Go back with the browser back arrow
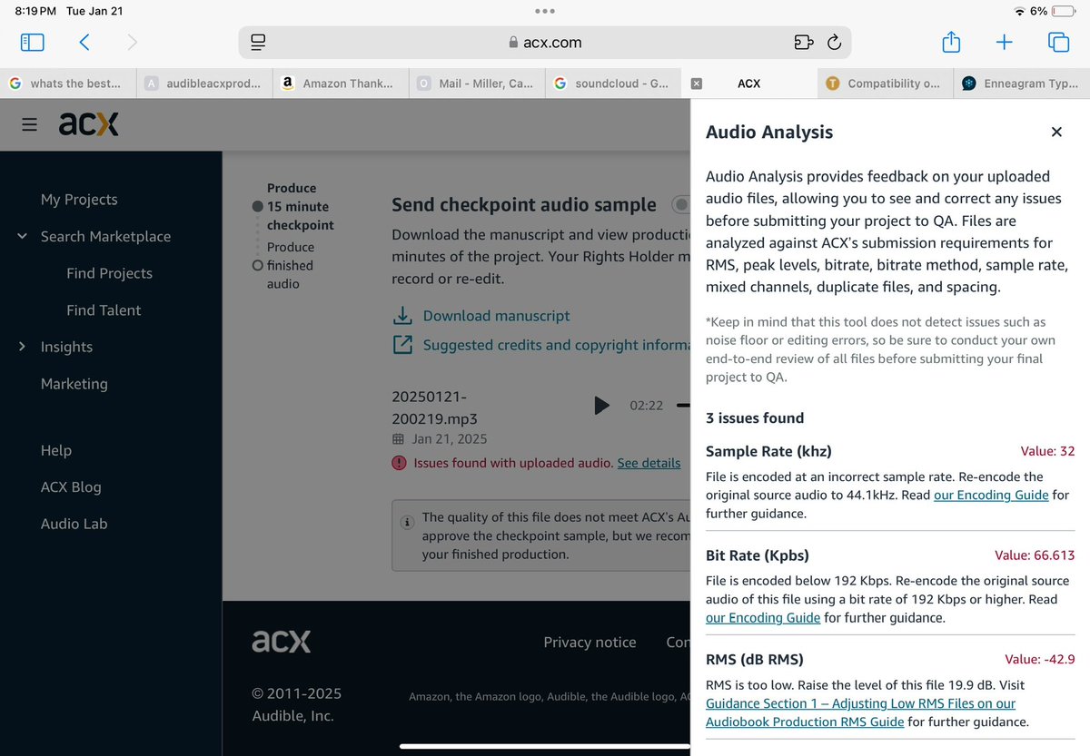Screen dimensions: 1090x756 coord(84,42)
